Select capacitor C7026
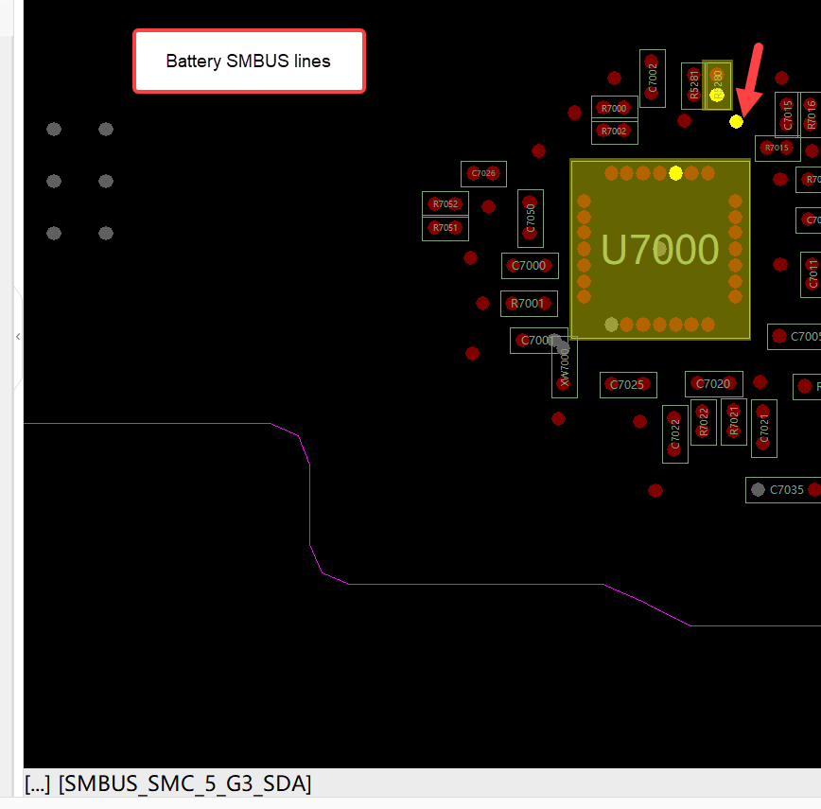 483,173
